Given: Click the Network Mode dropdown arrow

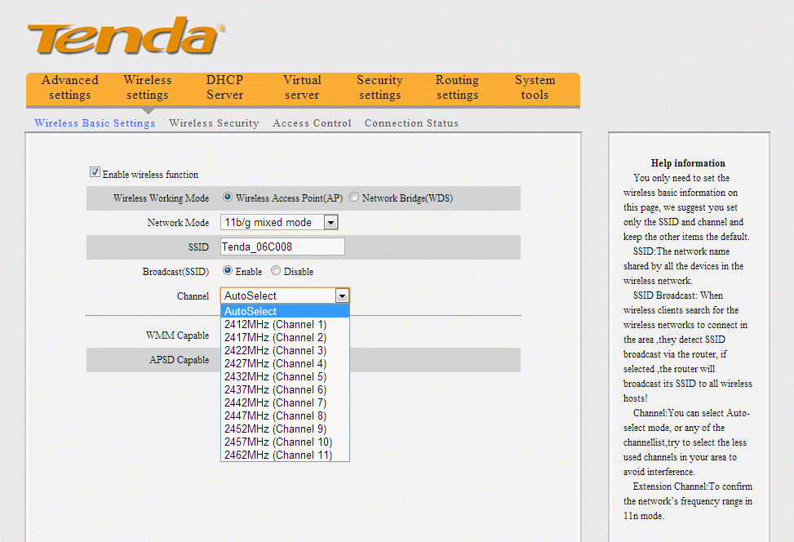Looking at the screenshot, I should pyautogui.click(x=330, y=222).
